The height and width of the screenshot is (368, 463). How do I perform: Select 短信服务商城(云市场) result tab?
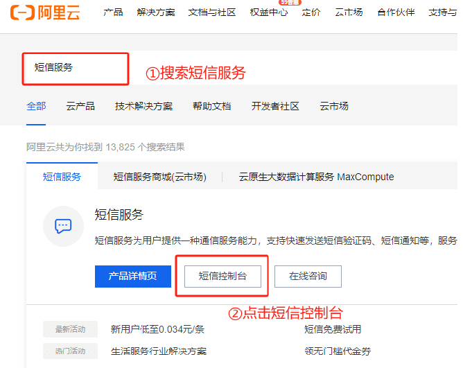[x=159, y=177]
